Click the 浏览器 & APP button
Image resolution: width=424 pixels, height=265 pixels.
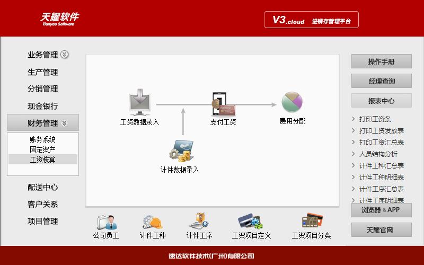click(381, 210)
